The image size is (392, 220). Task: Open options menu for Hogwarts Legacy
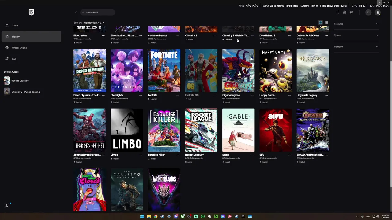click(326, 95)
